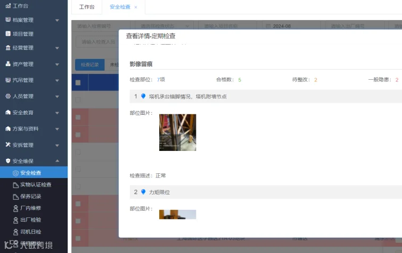Click the 安全维保 shield icon
Screen dimensions: 402x253
8,161
